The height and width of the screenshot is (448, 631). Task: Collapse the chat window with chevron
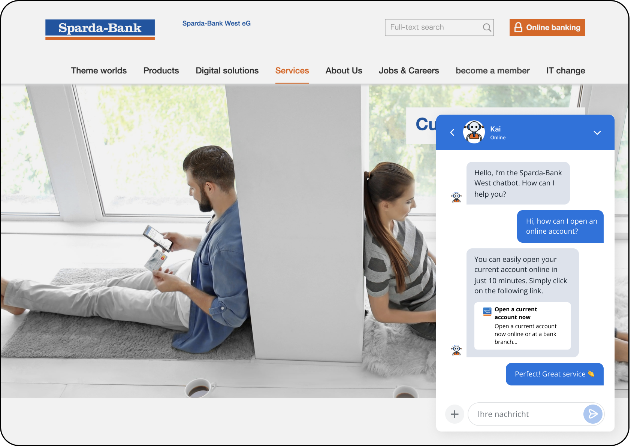597,133
